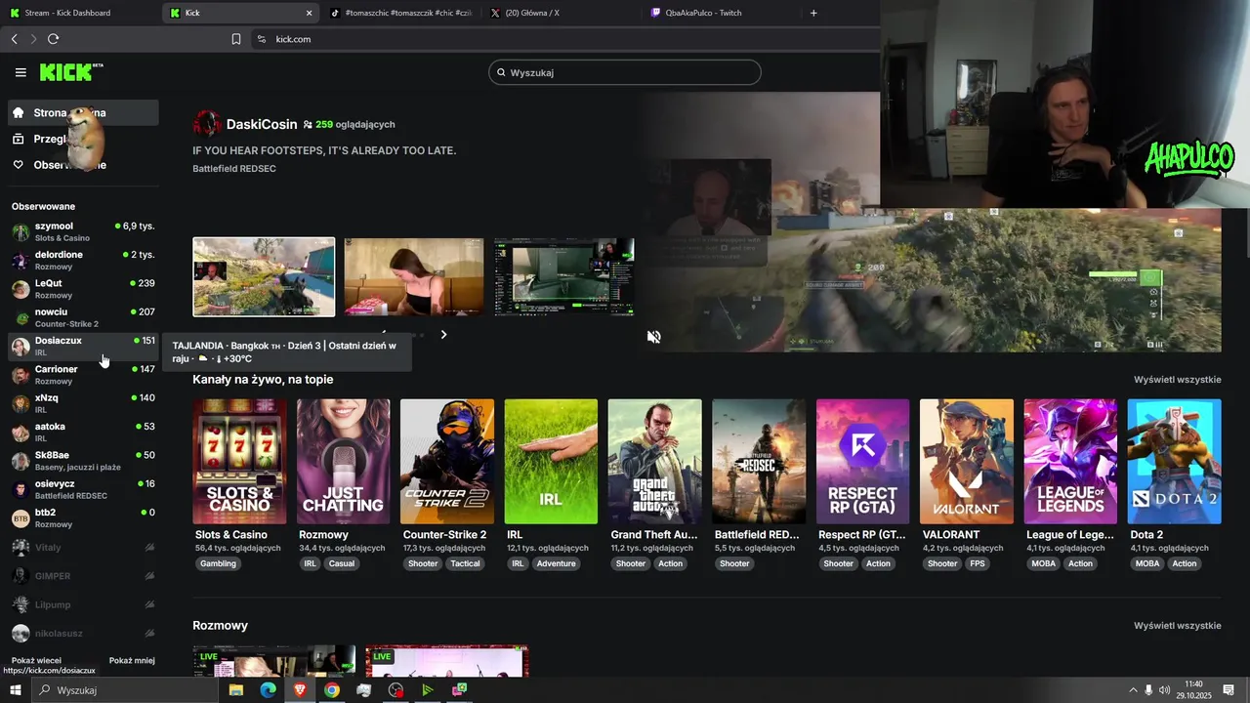
Task: Open File Explorer from taskbar
Action: coord(236,690)
